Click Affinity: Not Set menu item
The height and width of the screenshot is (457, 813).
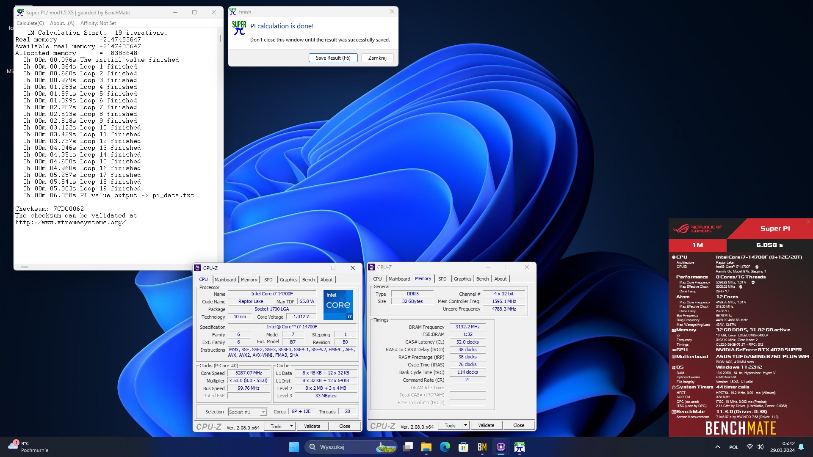coord(98,23)
